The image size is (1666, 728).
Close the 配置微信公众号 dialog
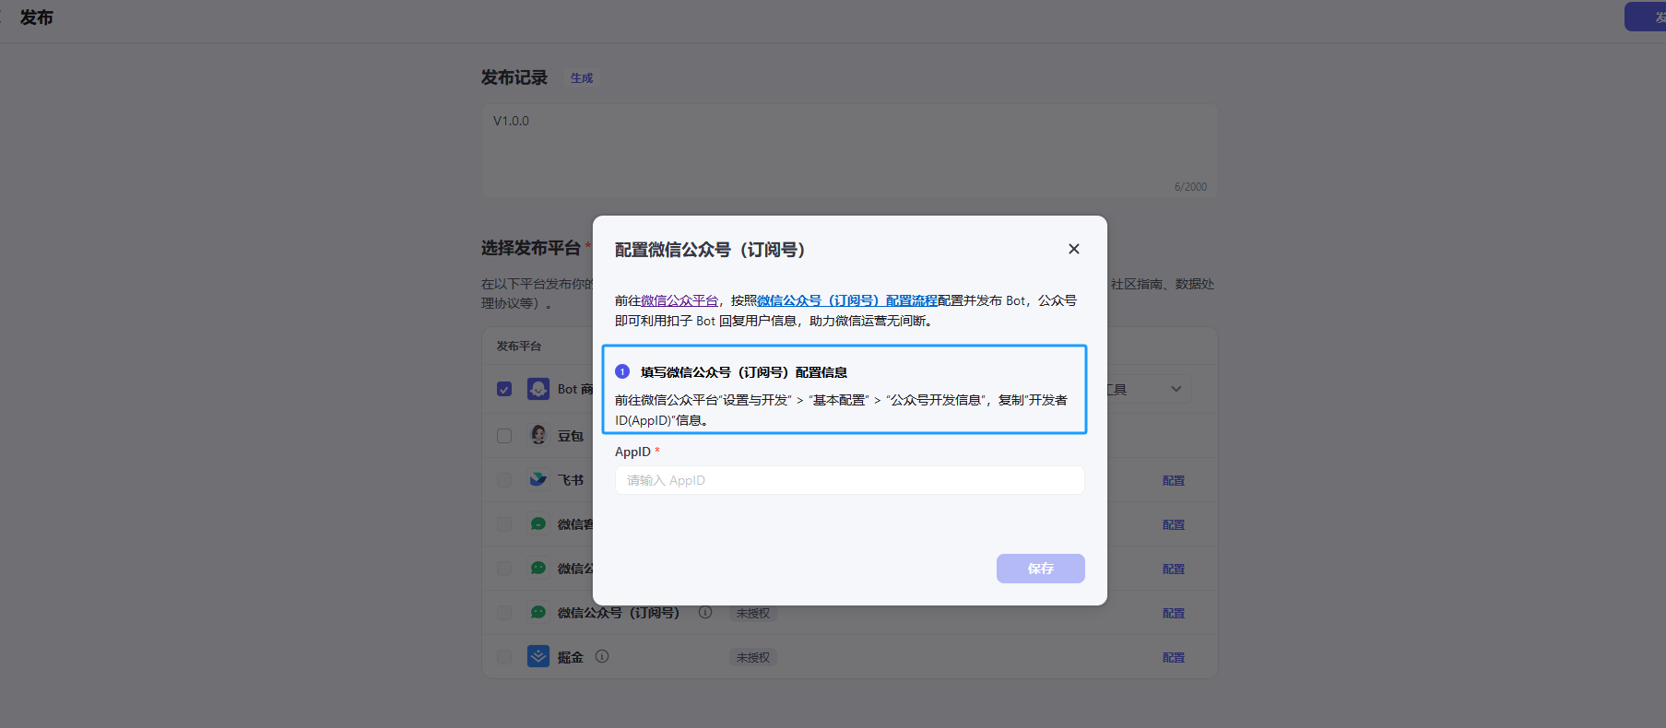pos(1073,249)
